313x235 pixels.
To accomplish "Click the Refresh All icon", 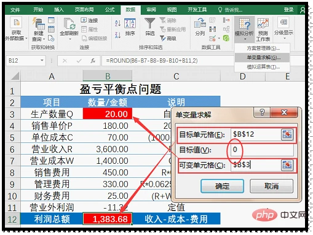I will (x=69, y=23).
